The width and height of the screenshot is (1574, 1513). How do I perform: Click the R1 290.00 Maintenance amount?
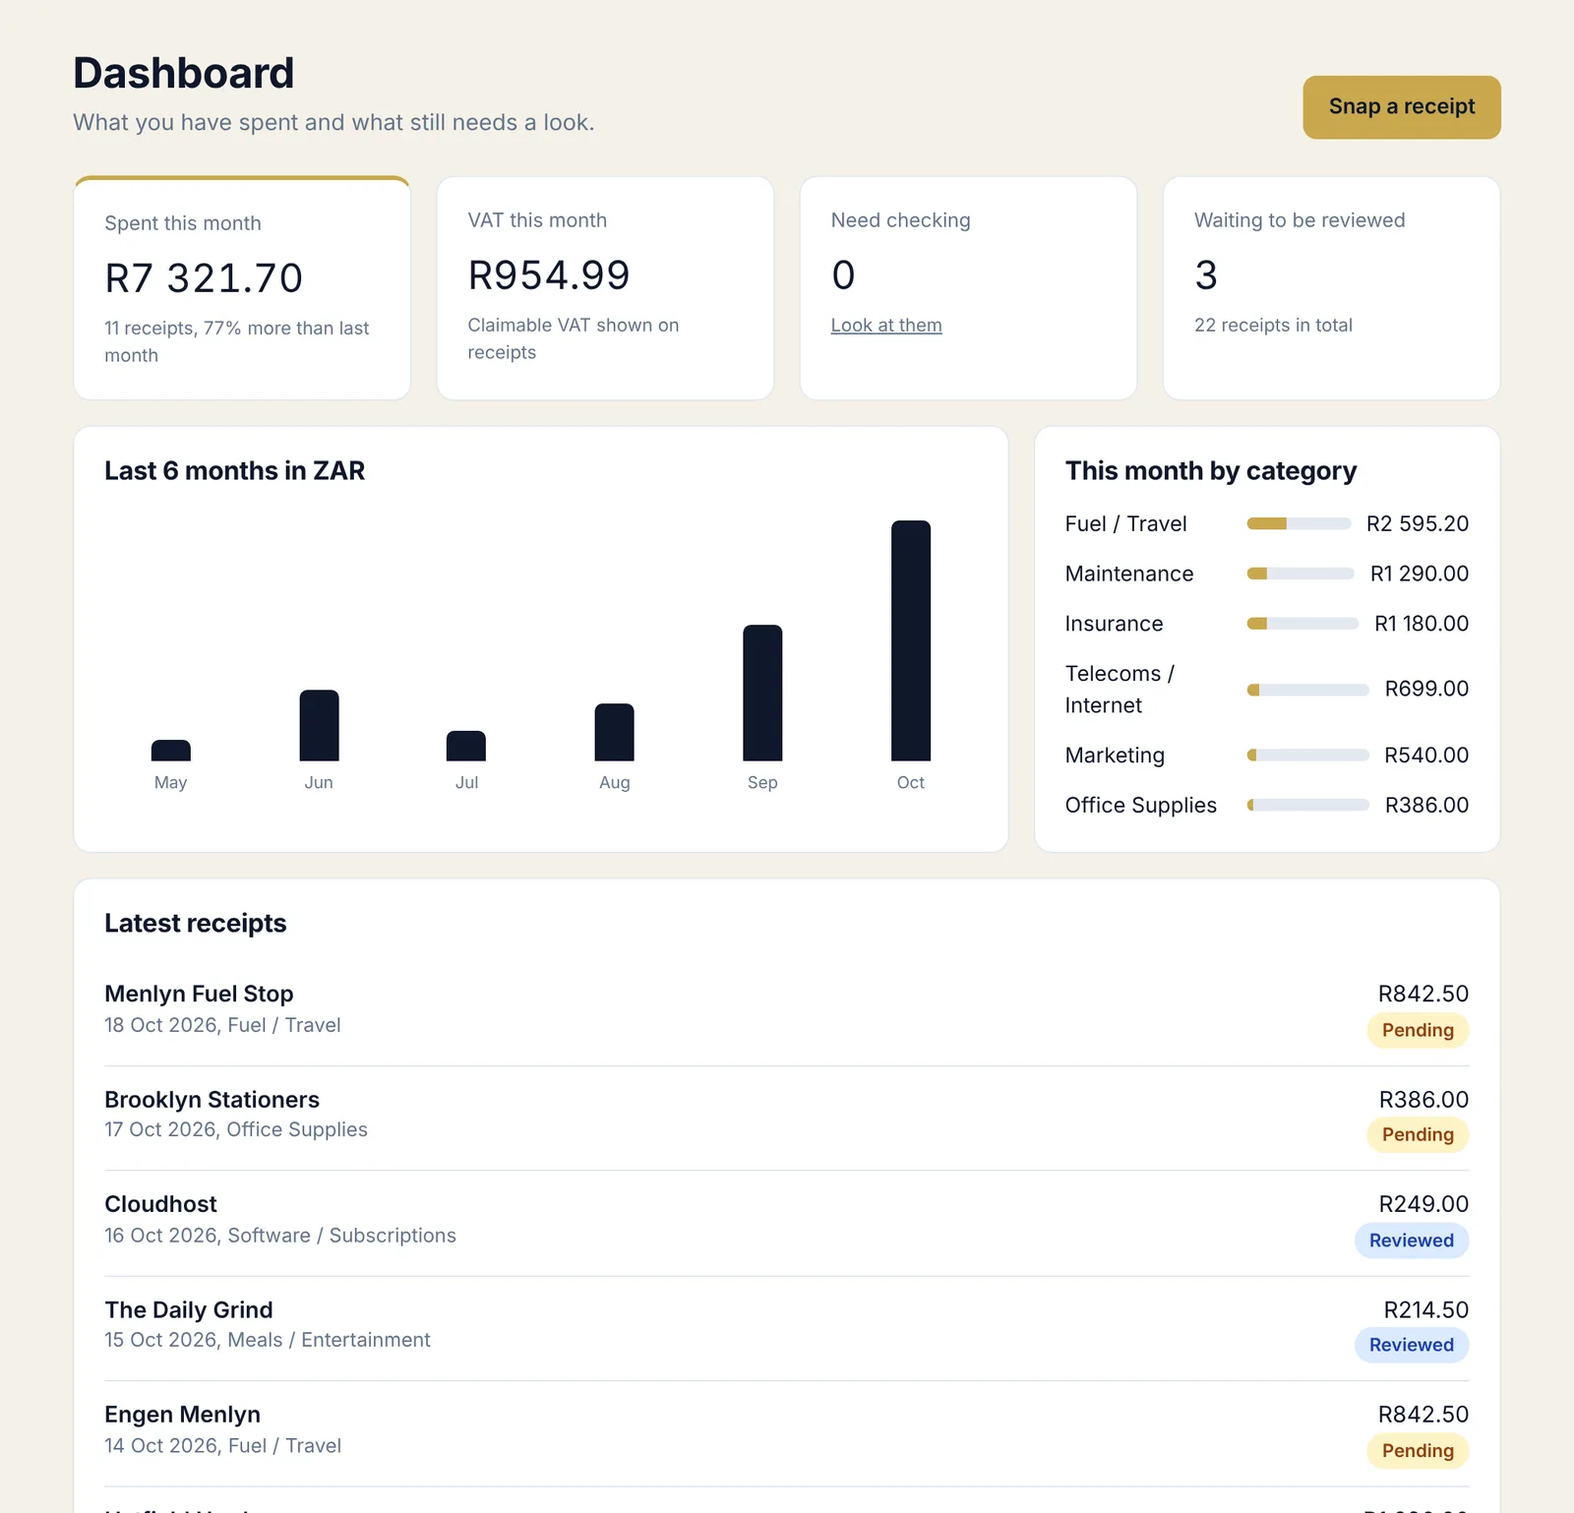pyautogui.click(x=1420, y=574)
